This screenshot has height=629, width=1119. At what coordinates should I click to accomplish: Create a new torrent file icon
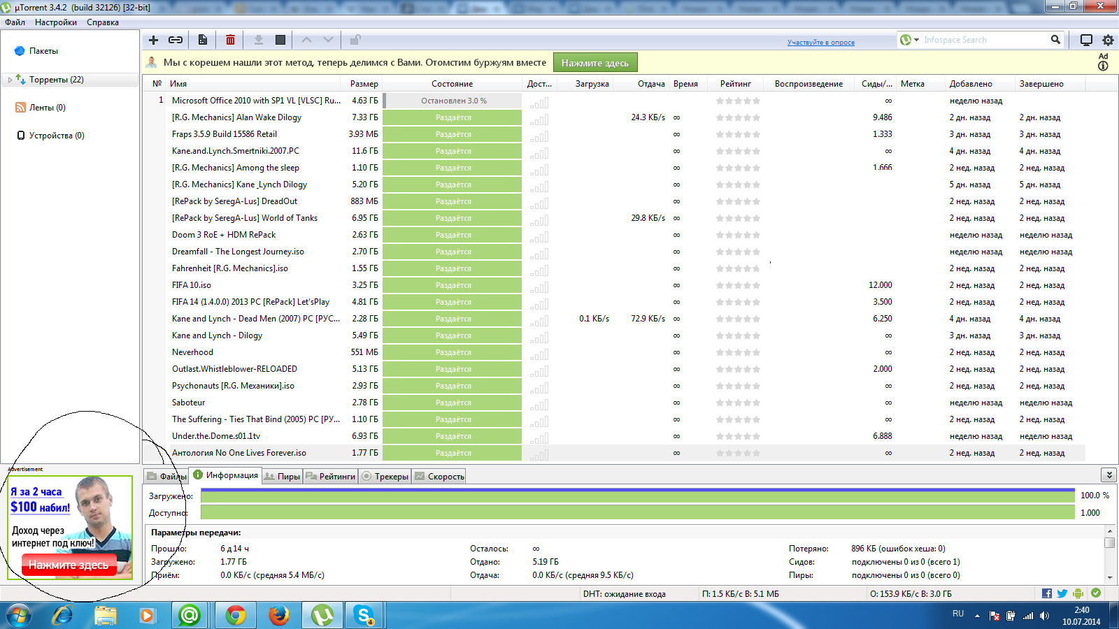[x=203, y=40]
